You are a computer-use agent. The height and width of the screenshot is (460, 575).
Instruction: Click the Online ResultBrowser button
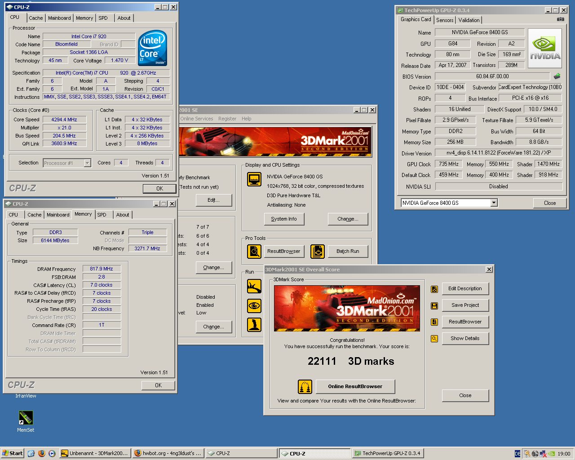pos(355,386)
